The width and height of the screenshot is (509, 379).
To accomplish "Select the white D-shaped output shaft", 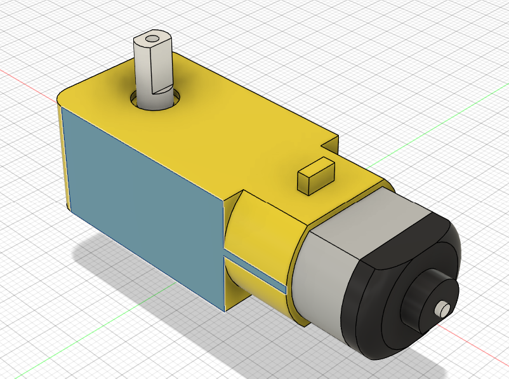I will 152,70.
